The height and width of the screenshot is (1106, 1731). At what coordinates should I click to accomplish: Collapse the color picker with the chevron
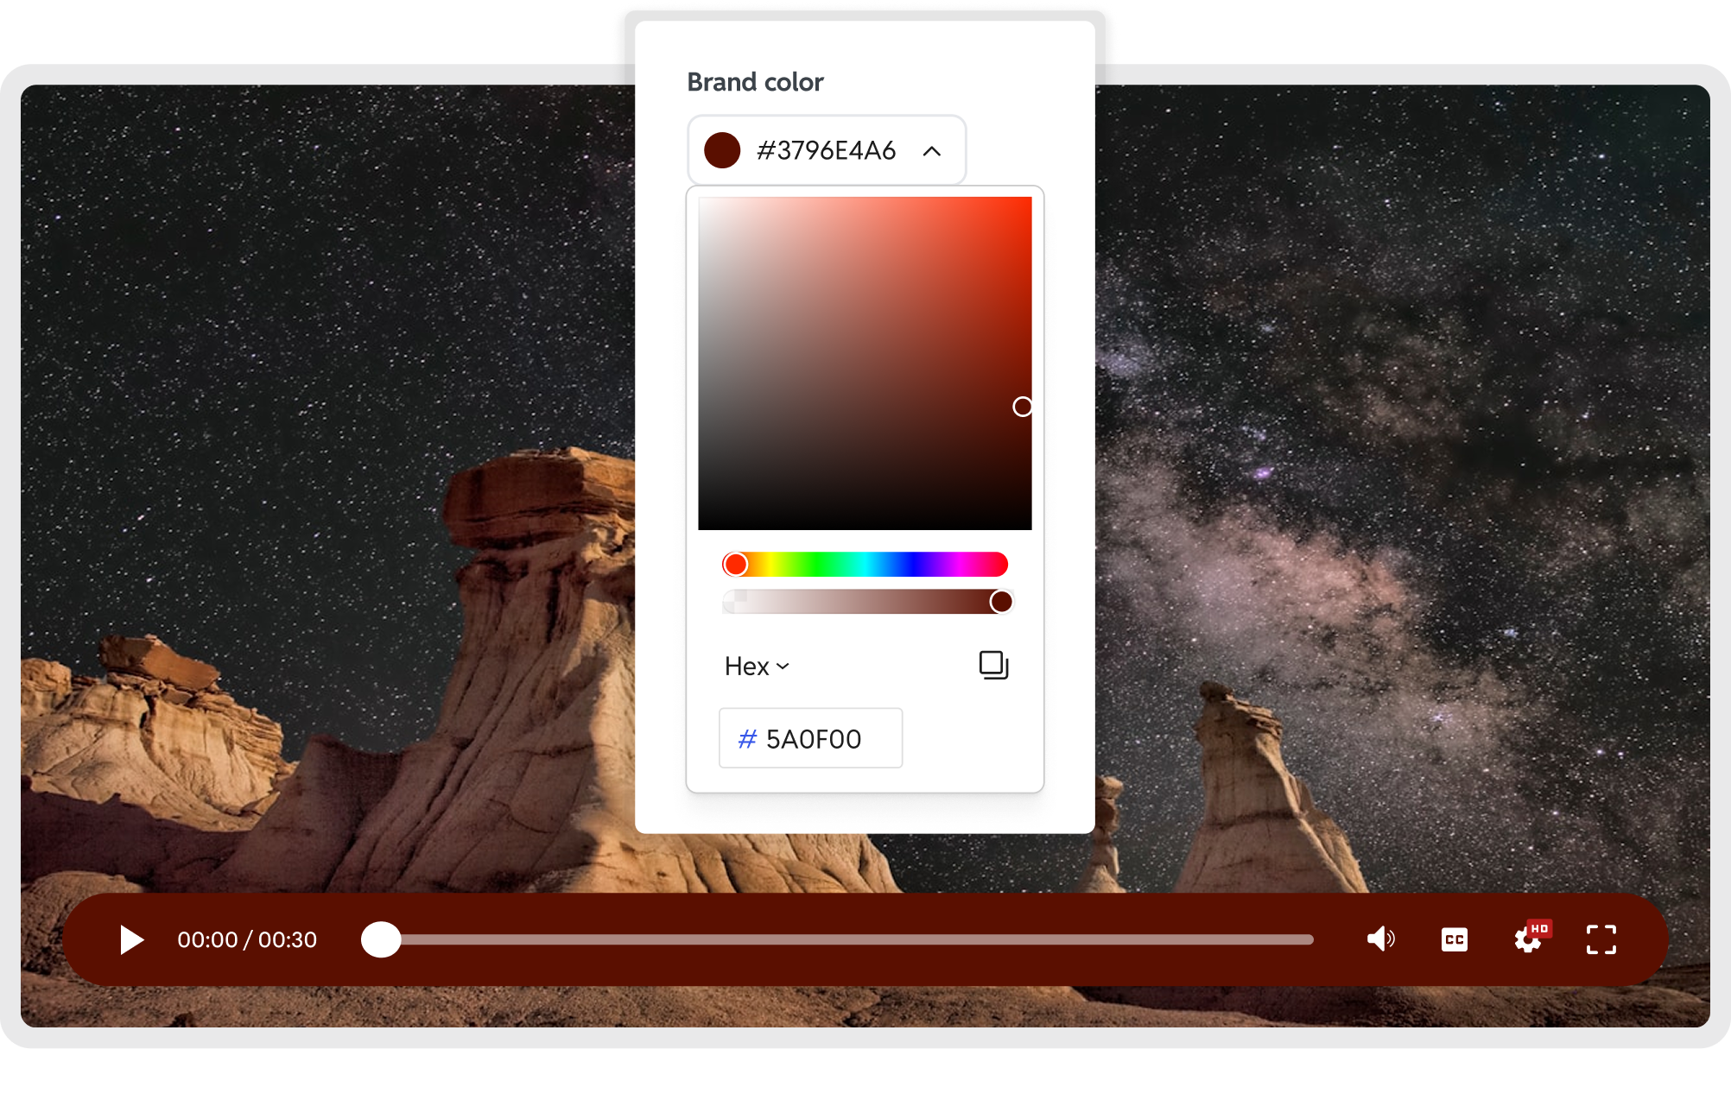(x=932, y=150)
